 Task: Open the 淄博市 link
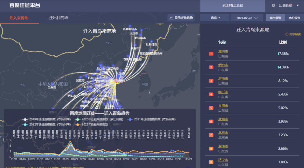tap(223, 147)
